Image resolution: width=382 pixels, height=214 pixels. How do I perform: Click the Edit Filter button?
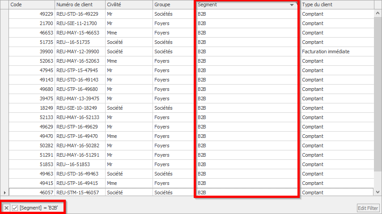[368, 208]
